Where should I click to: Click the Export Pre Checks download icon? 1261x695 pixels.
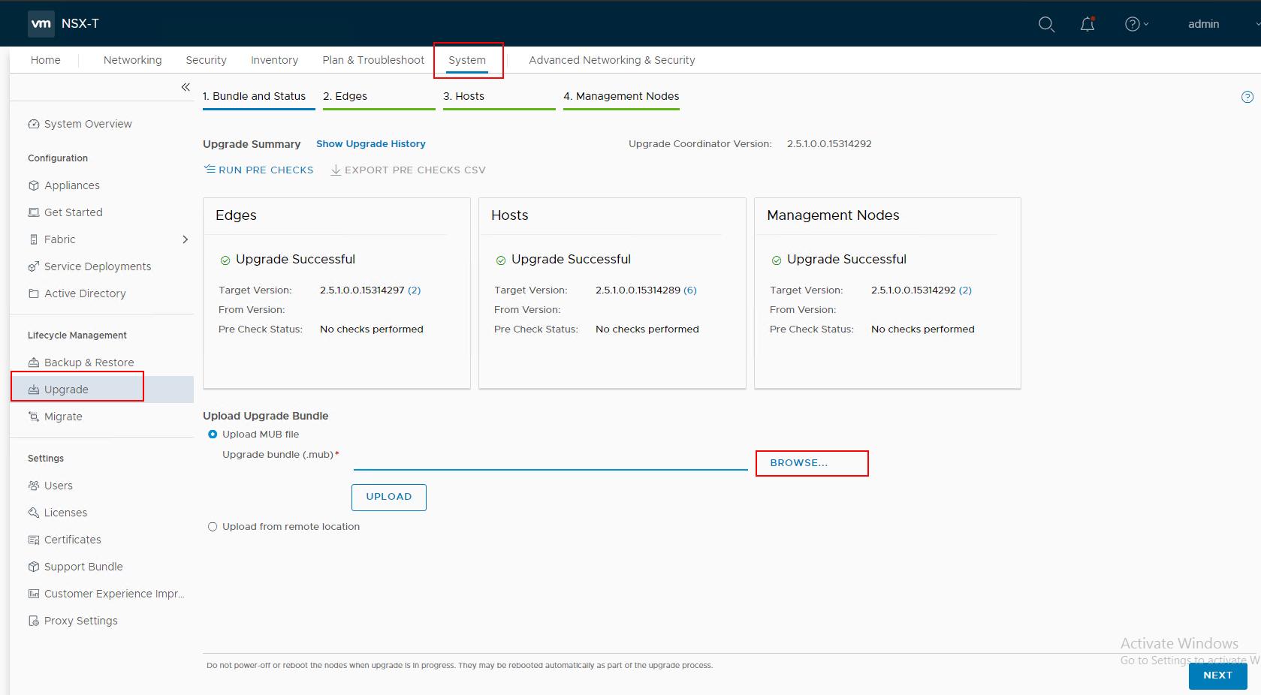[336, 170]
